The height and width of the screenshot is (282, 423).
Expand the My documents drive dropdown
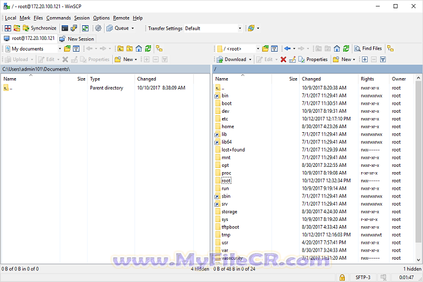59,49
